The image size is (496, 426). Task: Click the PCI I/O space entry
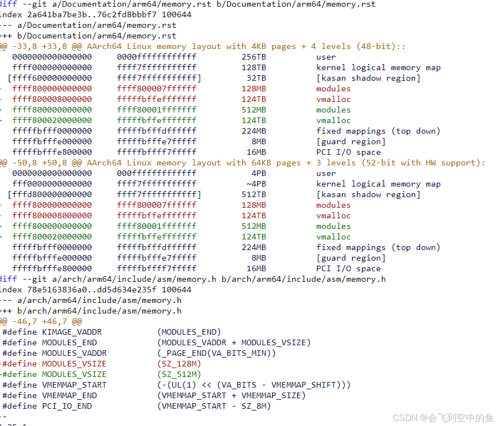(x=345, y=152)
